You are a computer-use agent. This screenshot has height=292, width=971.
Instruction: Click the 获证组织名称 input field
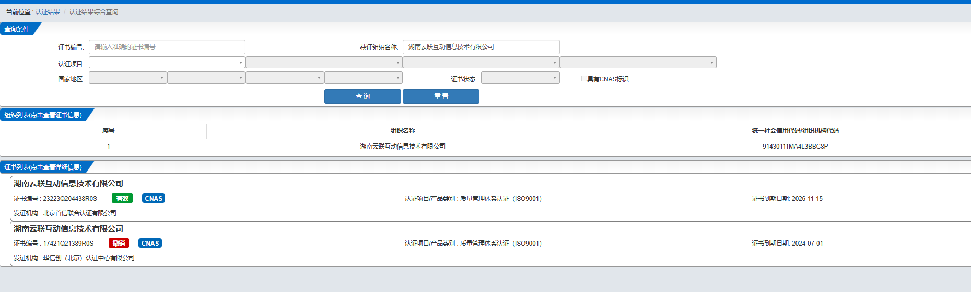tap(481, 47)
